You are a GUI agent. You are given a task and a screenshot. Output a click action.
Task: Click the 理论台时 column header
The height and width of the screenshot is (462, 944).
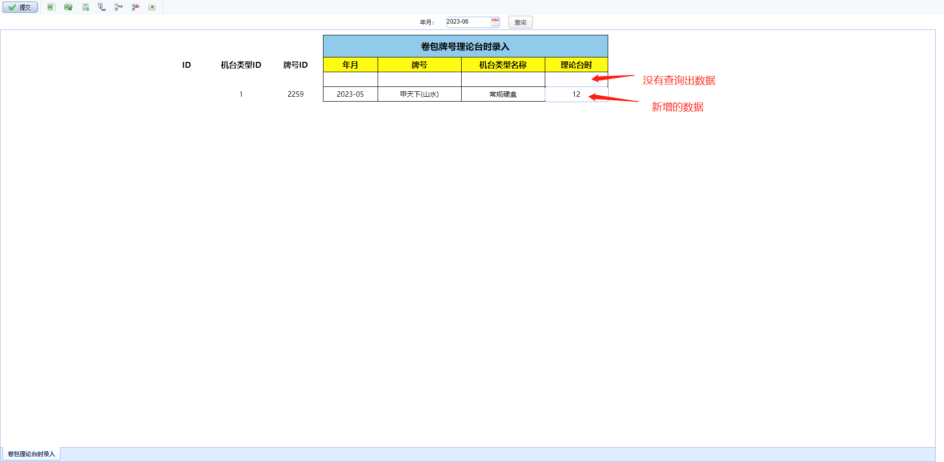[576, 65]
